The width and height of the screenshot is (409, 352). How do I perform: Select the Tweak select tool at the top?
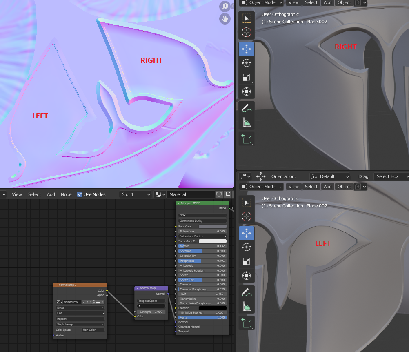click(x=247, y=18)
